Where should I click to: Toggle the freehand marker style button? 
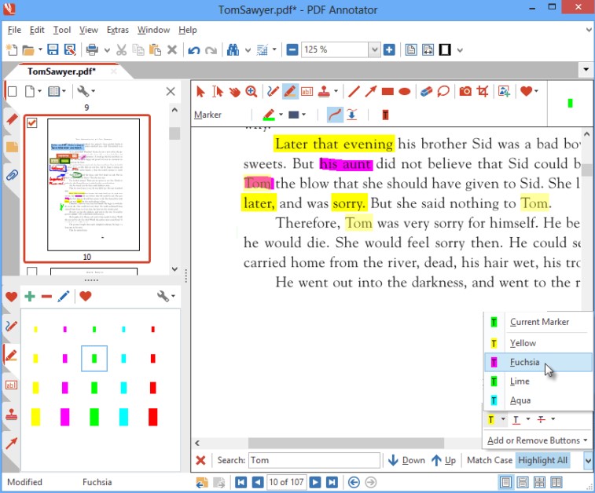[x=335, y=115]
